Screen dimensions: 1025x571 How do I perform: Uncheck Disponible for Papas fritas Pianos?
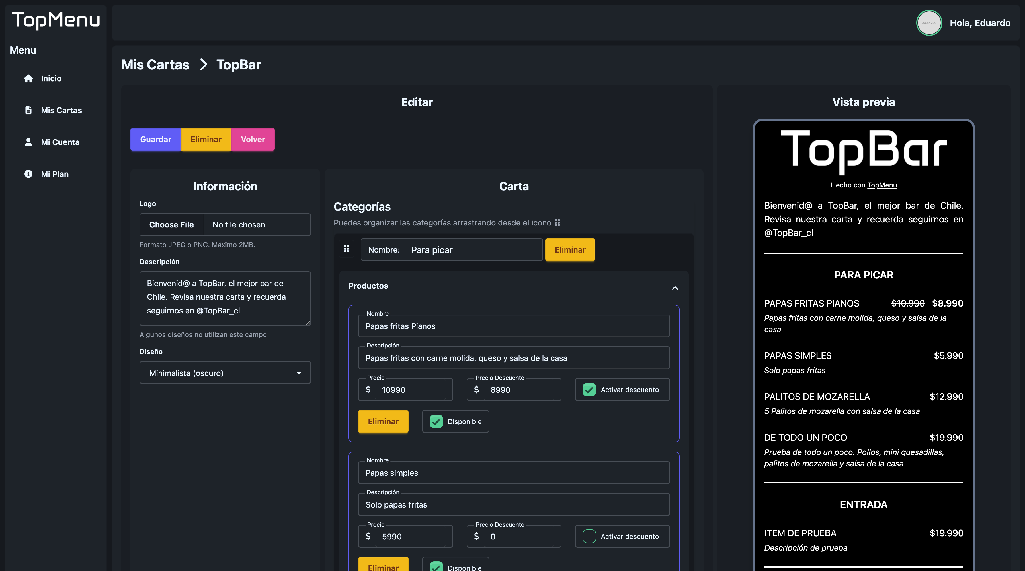pos(436,421)
